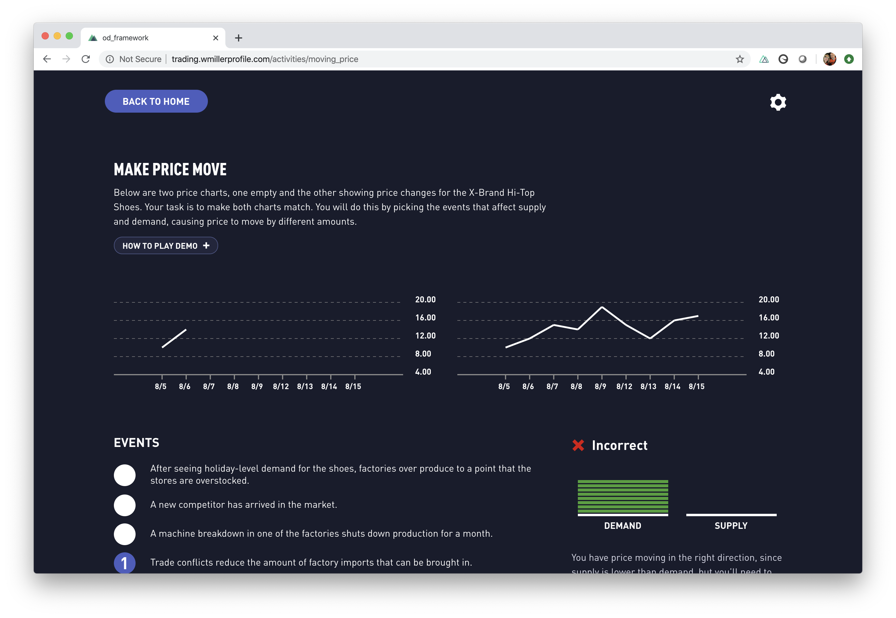Click the browser back arrow
This screenshot has height=618, width=896.
47,59
